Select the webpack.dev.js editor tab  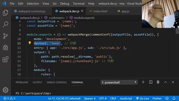click(69, 11)
